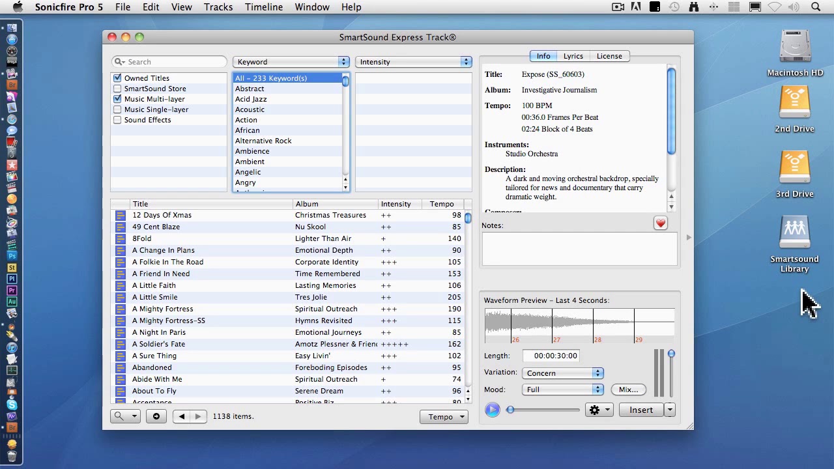Open the 2nd Drive desktop icon
This screenshot has width=834, height=469.
tap(794, 103)
